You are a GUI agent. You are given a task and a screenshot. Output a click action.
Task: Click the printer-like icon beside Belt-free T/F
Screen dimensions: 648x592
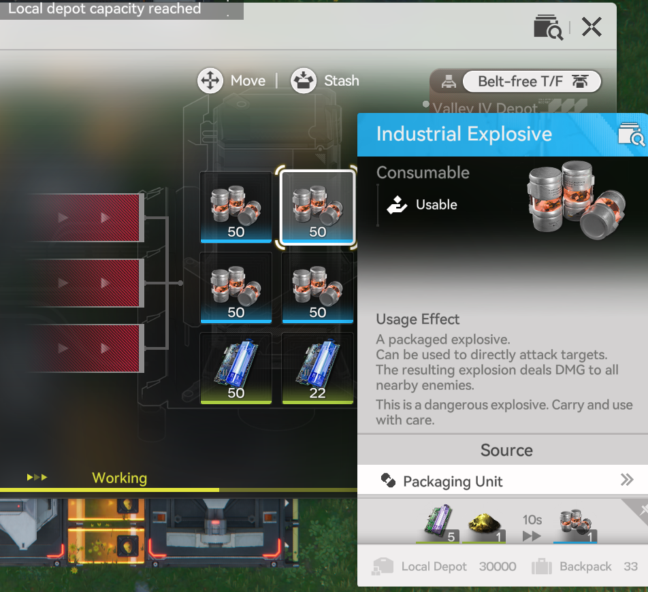[449, 82]
